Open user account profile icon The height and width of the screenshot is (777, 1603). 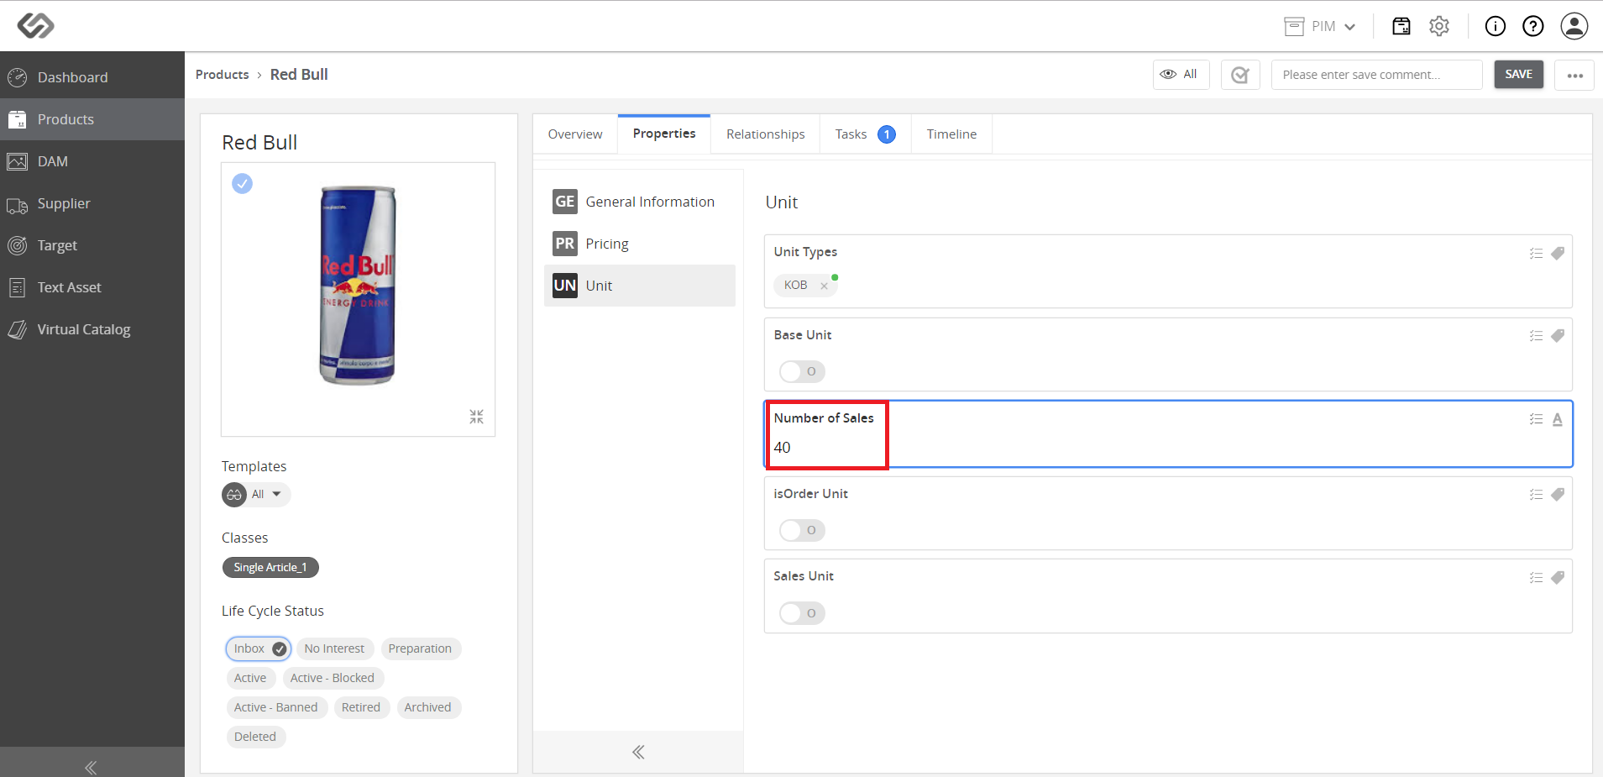[x=1574, y=26]
